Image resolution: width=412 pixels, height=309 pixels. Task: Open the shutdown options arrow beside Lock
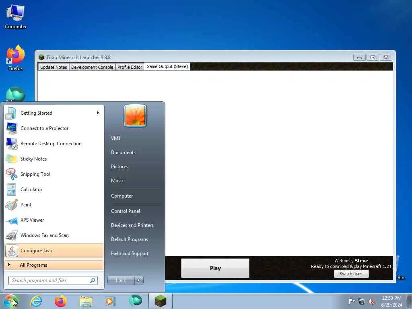139,280
